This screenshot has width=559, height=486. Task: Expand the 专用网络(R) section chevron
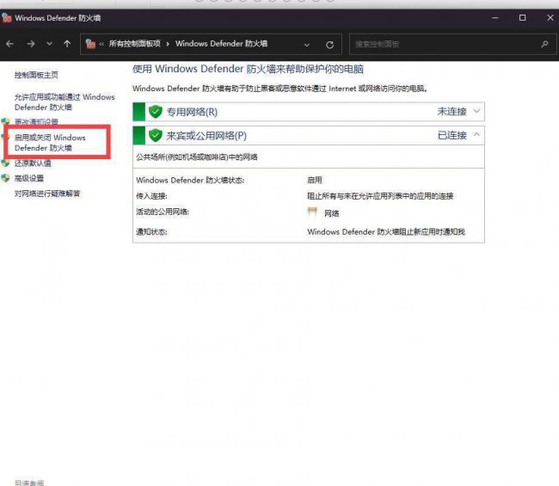[x=476, y=111]
